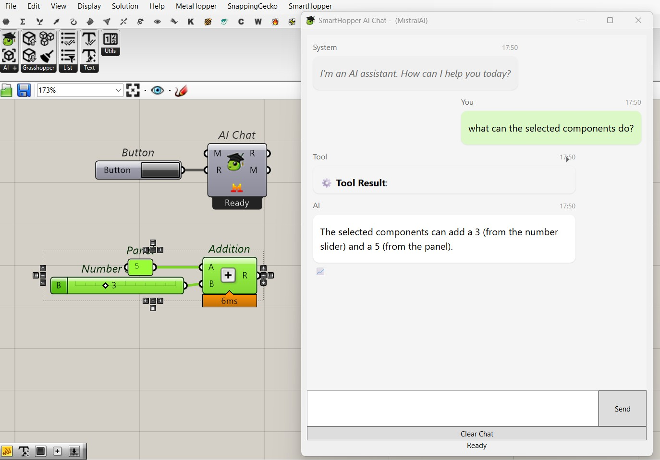Click the plus button on Addition component
Screen dimensions: 660x460
[x=228, y=275]
